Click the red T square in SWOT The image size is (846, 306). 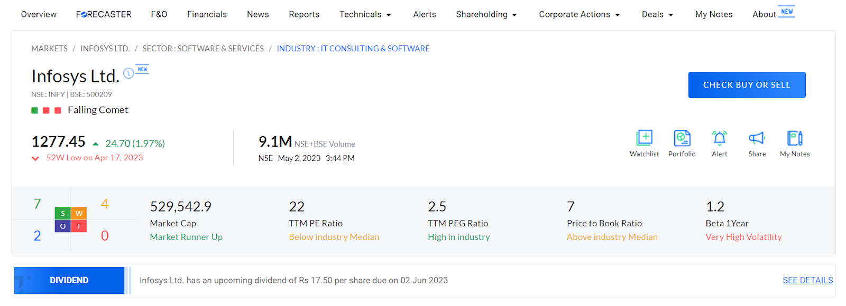[79, 226]
